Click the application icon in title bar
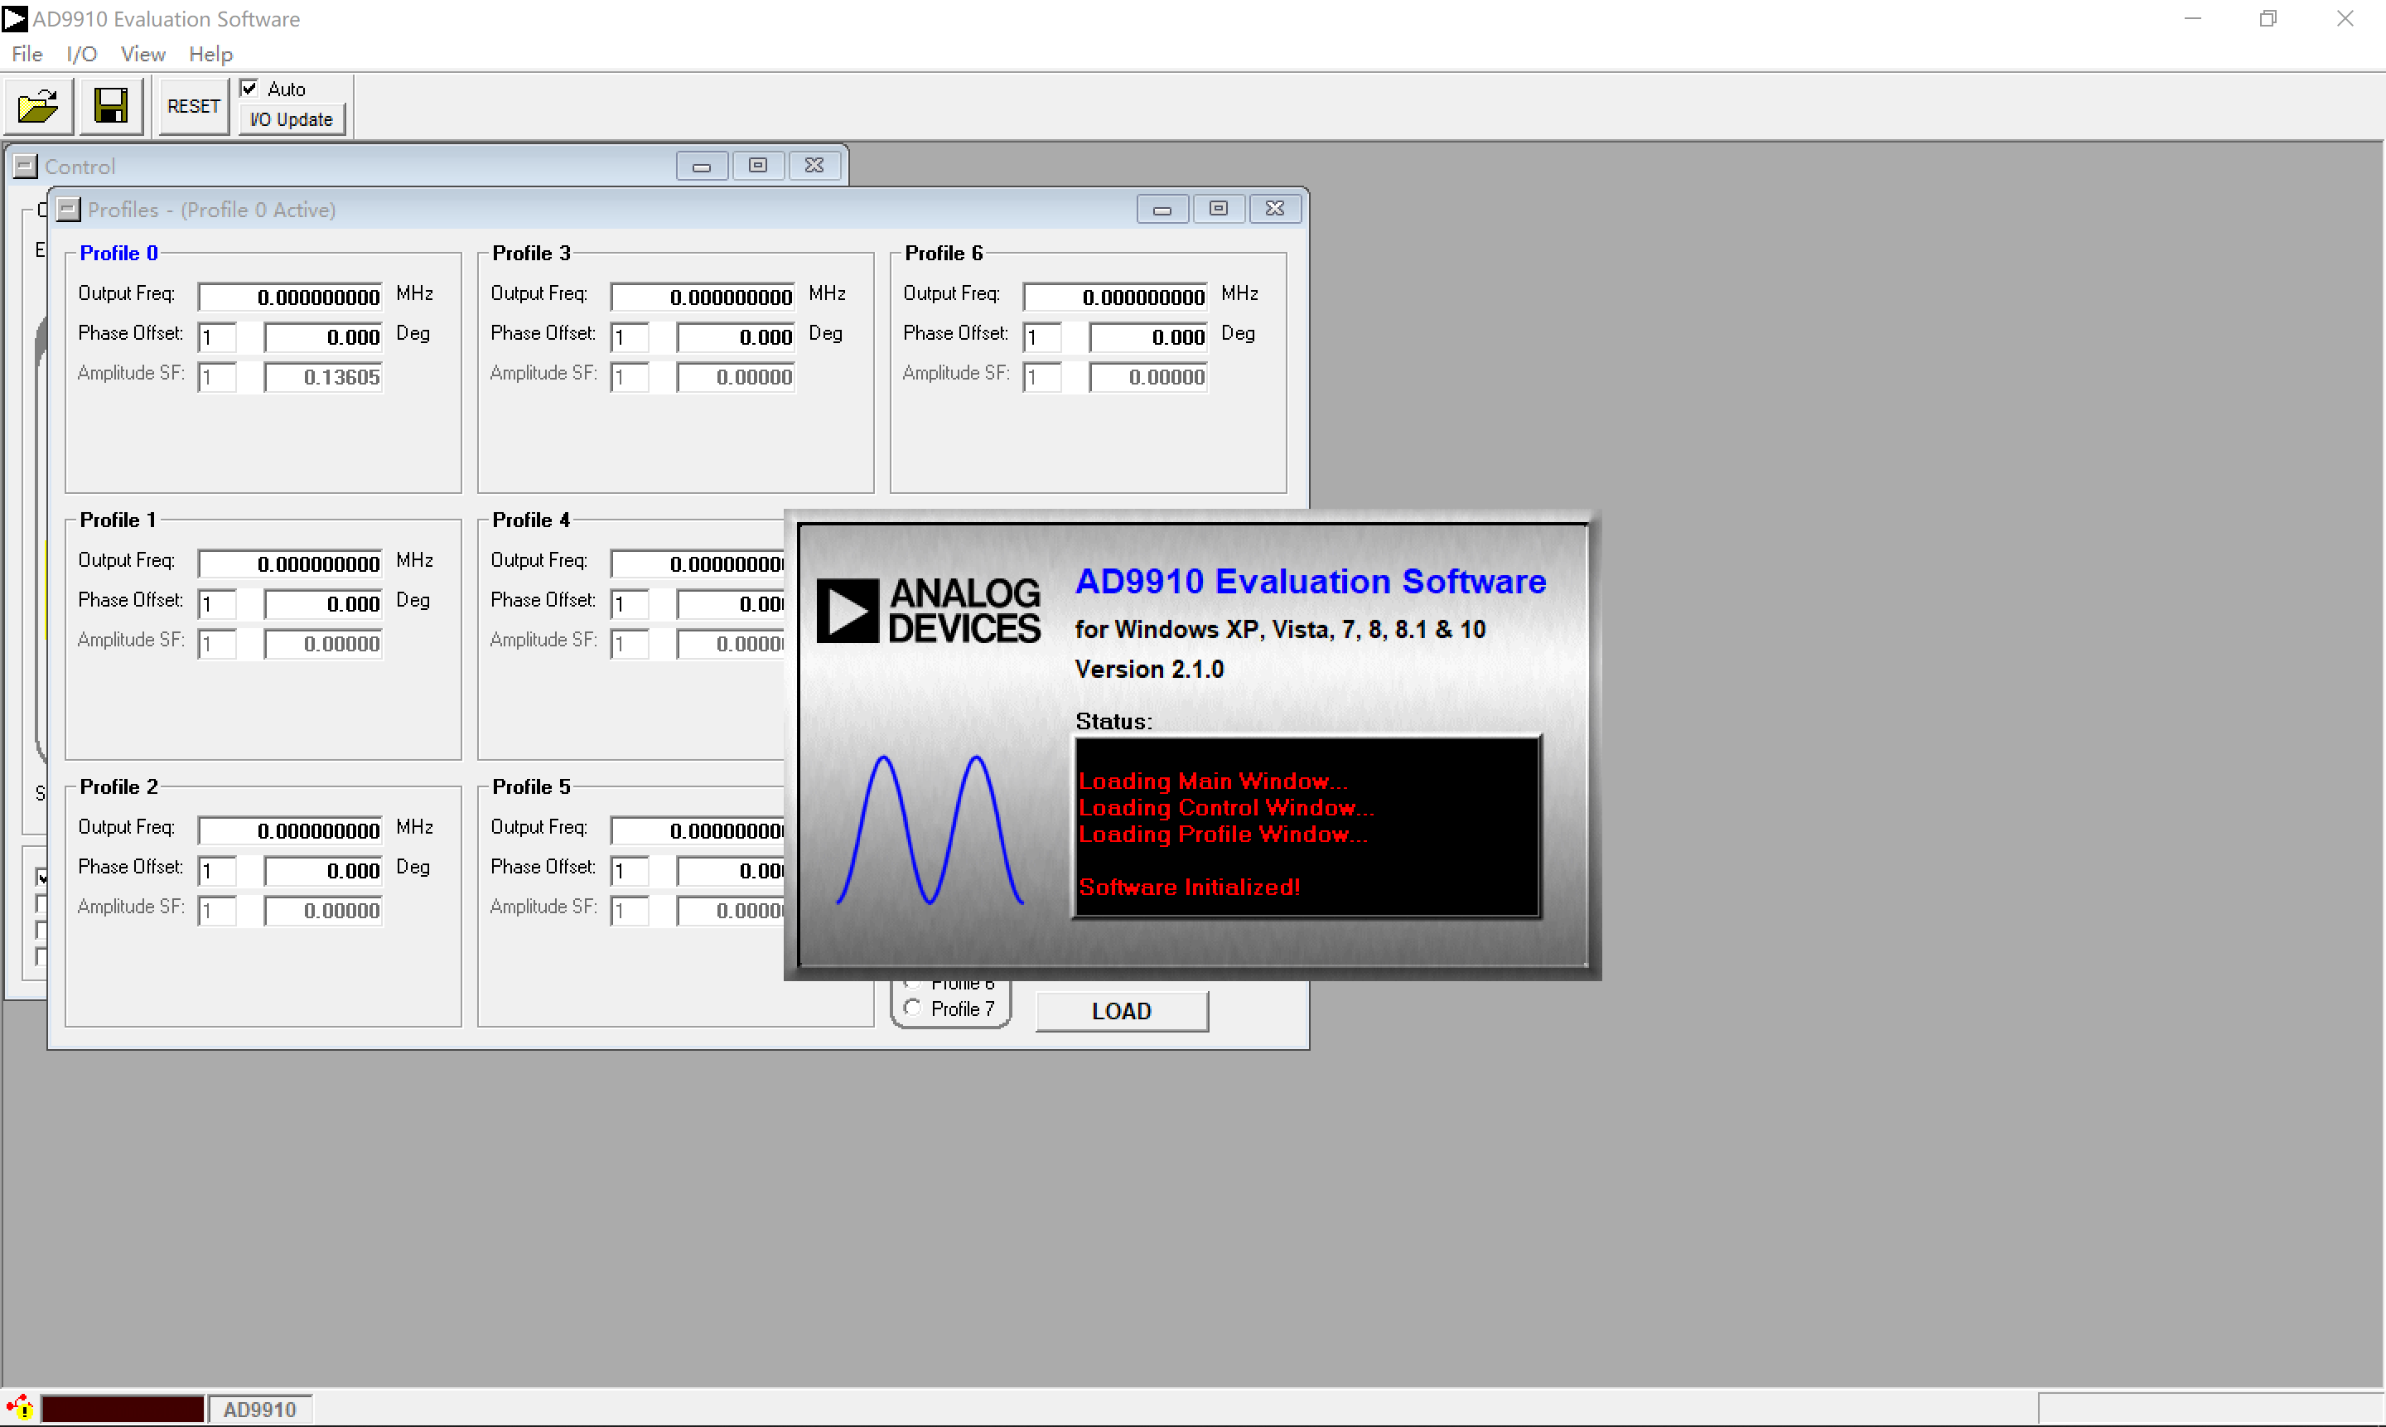Viewport: 2386px width, 1427px height. (x=14, y=18)
